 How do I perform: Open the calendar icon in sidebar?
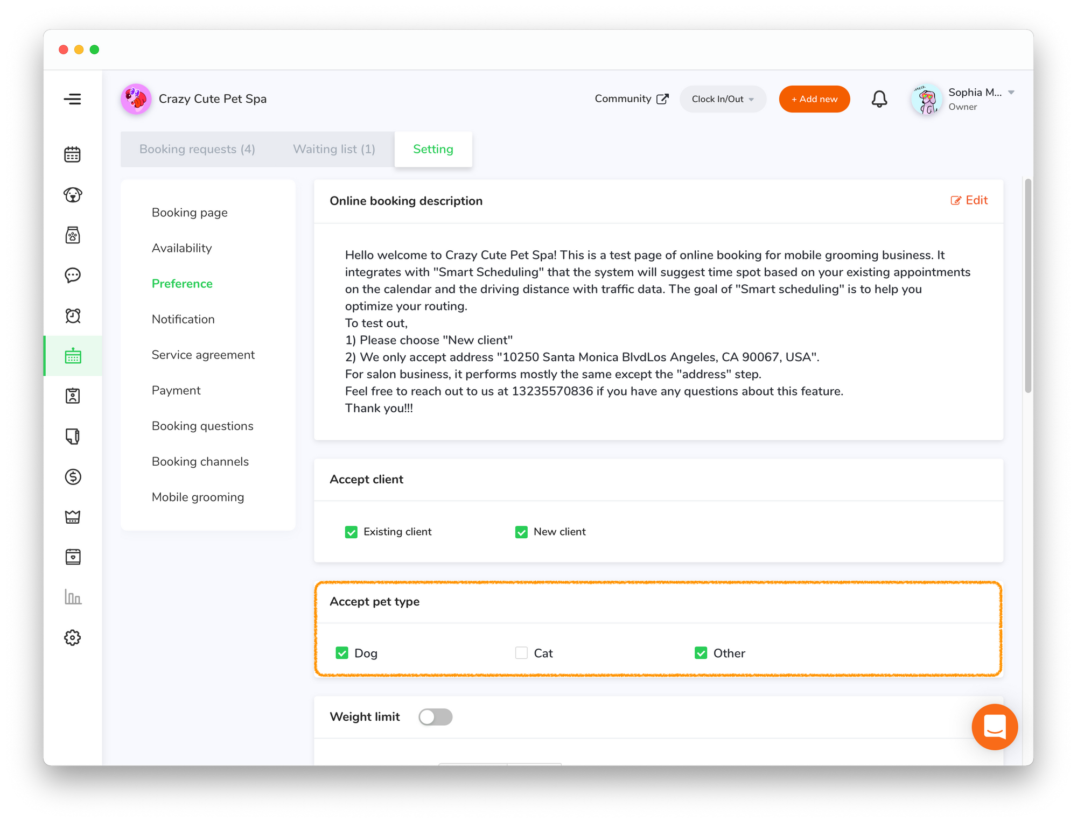(x=73, y=154)
